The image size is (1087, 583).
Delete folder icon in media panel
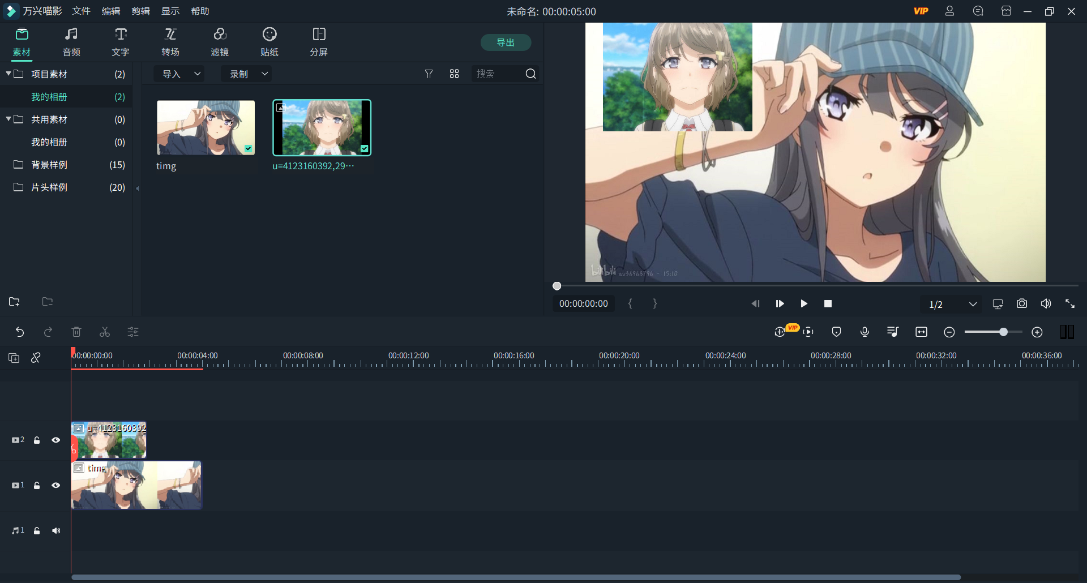pyautogui.click(x=48, y=302)
